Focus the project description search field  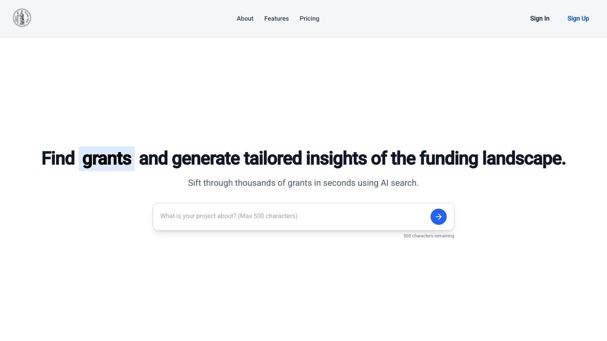coord(292,216)
